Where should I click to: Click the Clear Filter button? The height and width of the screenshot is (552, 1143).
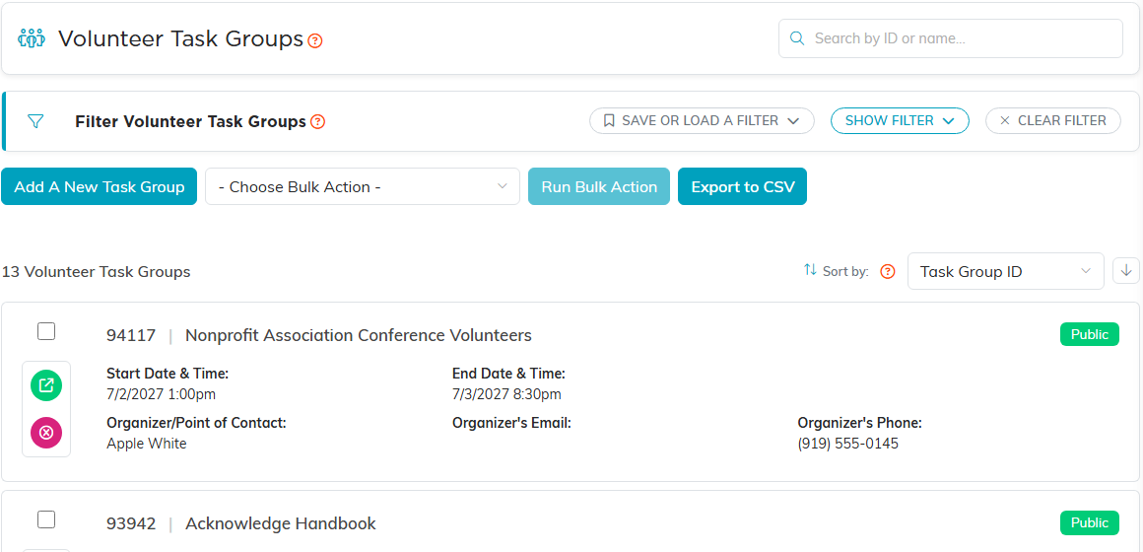[x=1052, y=121]
